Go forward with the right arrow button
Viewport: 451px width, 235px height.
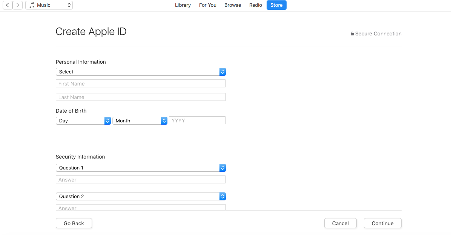[x=18, y=5]
